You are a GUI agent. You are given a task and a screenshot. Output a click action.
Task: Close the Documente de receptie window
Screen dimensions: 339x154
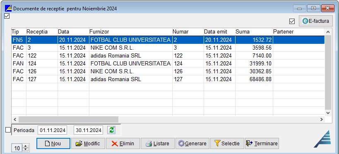(327, 8)
